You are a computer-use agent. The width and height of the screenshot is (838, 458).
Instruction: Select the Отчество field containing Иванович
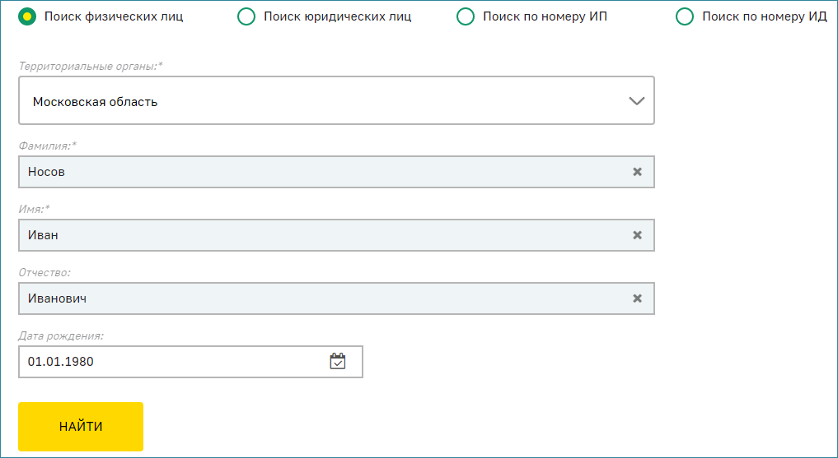336,298
